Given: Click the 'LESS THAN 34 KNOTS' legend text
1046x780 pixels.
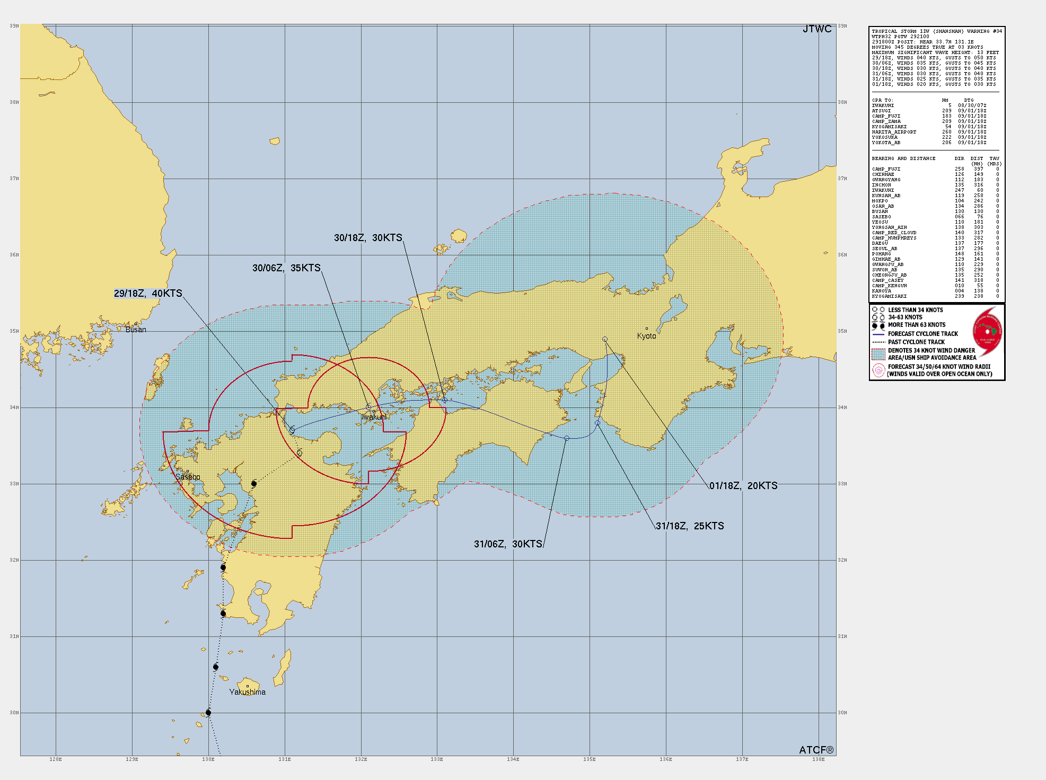Looking at the screenshot, I should tap(916, 310).
